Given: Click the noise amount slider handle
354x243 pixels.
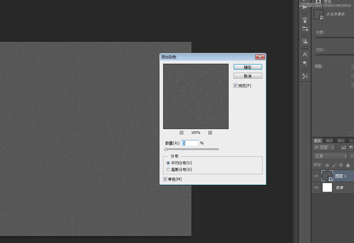Looking at the screenshot, I should tap(166, 149).
